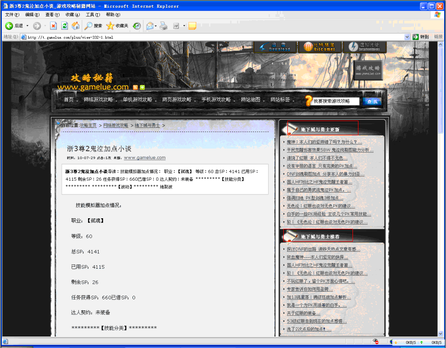Print the page with printer icon

point(164,26)
